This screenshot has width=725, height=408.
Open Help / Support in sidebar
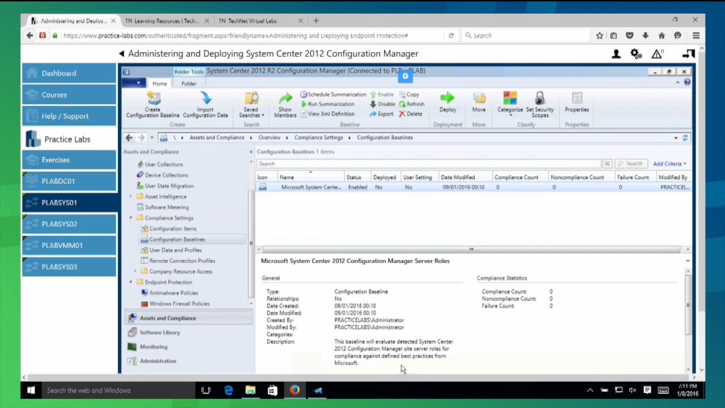(69, 116)
